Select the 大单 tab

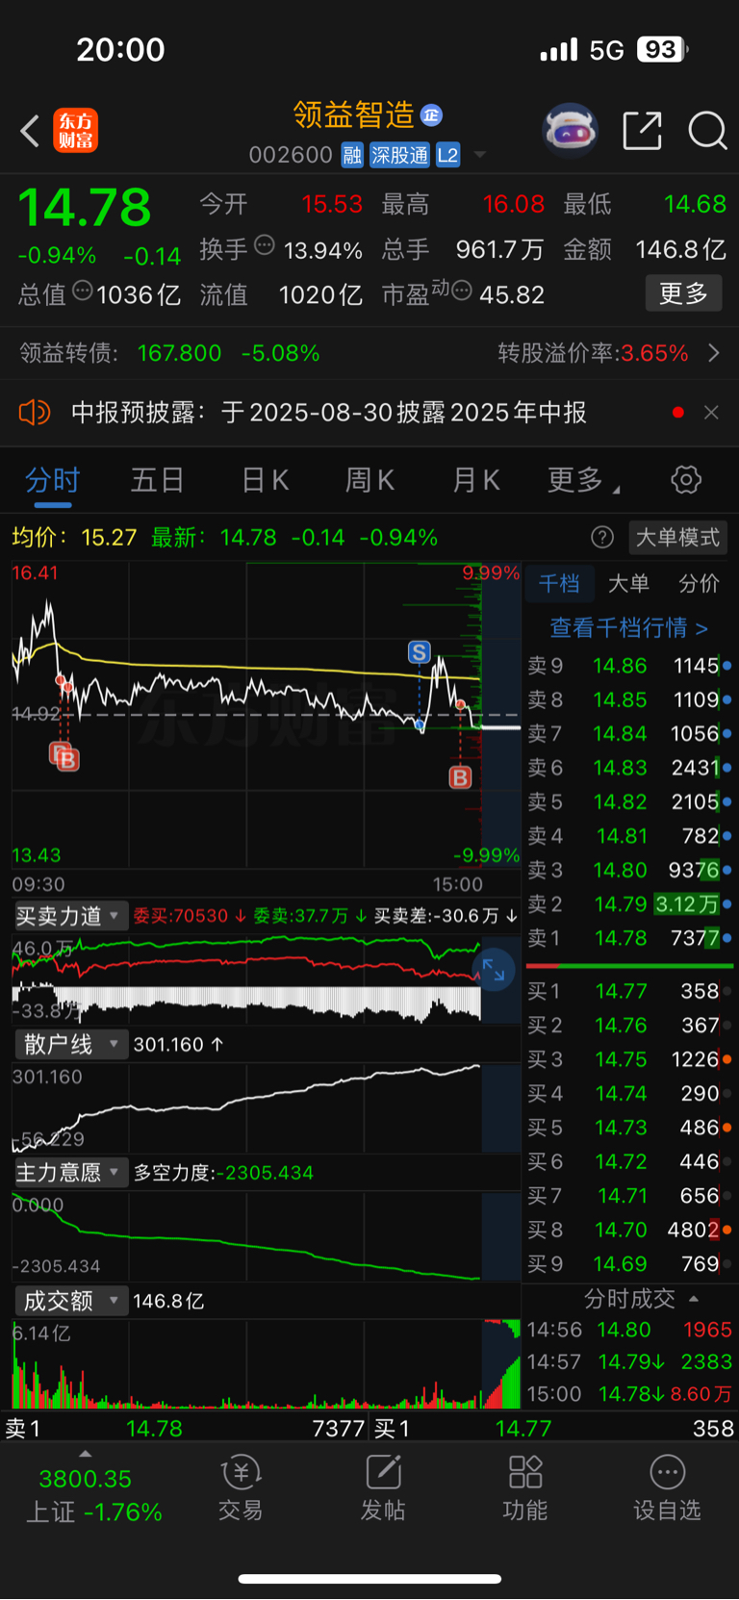(628, 583)
